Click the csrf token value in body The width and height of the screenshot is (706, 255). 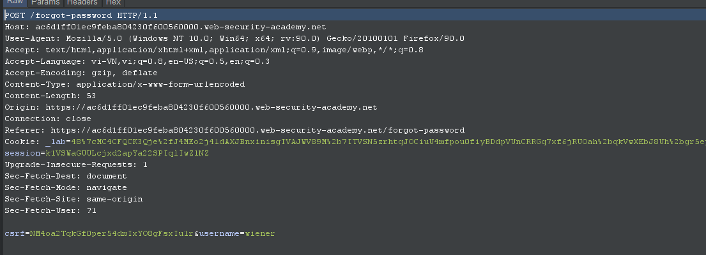(x=111, y=233)
